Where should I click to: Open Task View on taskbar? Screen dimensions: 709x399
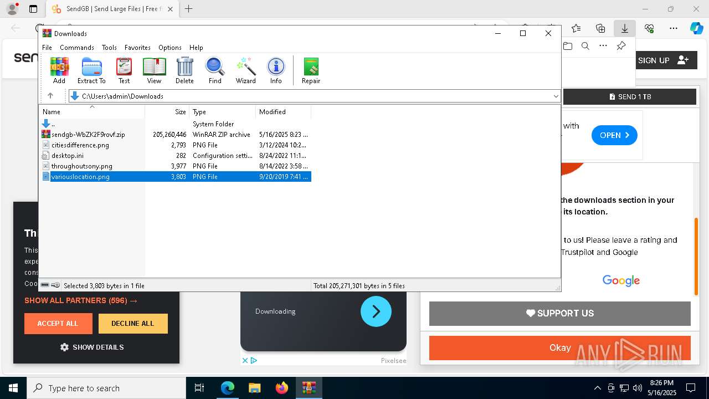(x=200, y=388)
